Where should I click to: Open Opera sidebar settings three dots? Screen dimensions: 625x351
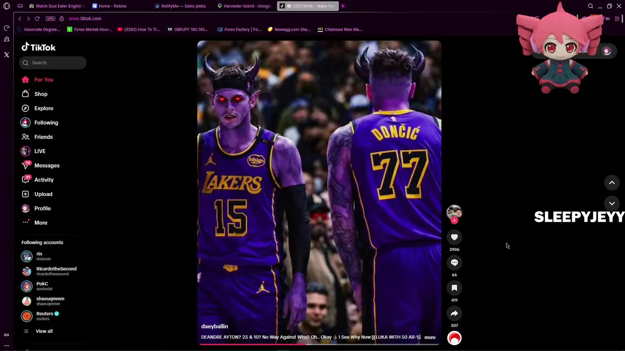[6, 345]
